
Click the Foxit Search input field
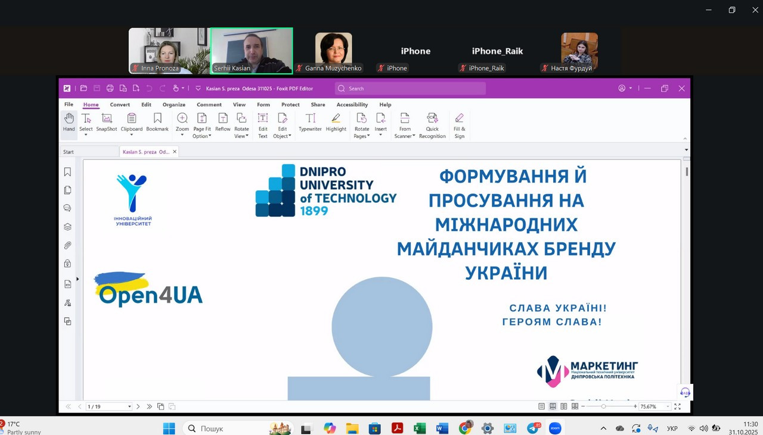point(411,89)
